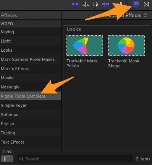
Task: Click the filmstrip clip appearance icon
Action: [x=120, y=3]
